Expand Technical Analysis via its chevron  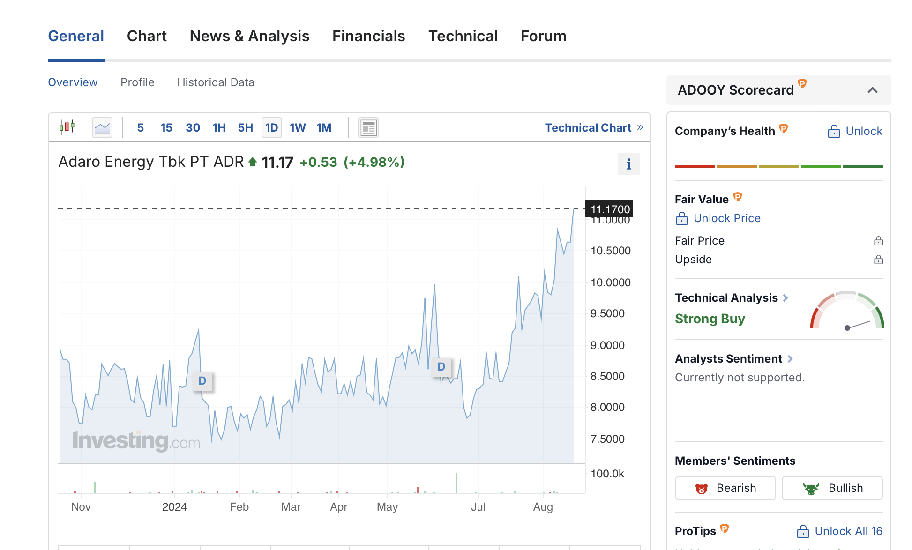(x=786, y=298)
